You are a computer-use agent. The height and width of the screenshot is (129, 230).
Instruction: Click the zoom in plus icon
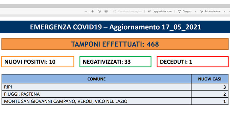pos(92,11)
